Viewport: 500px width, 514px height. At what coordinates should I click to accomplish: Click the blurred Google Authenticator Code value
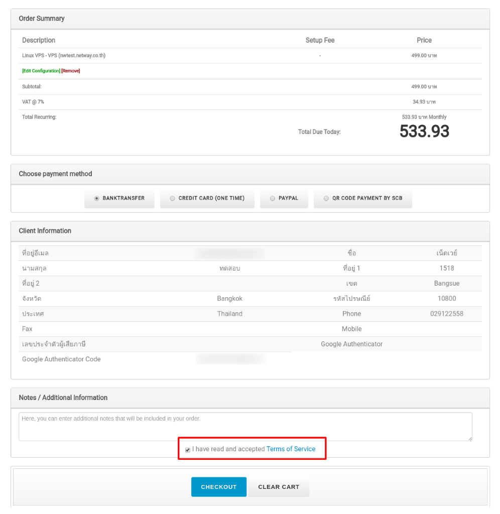[230, 359]
